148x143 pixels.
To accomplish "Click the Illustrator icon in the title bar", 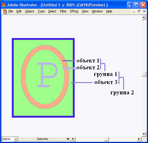I will click(x=4, y=5).
